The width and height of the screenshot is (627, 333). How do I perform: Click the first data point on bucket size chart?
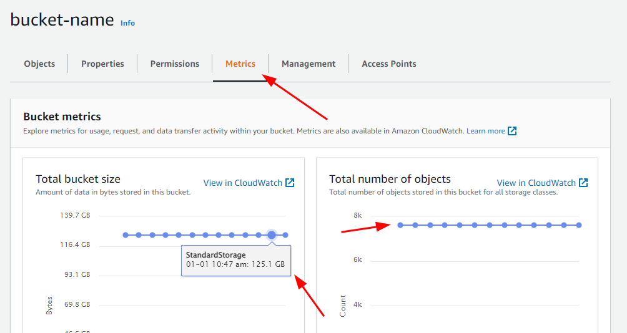pyautogui.click(x=126, y=235)
